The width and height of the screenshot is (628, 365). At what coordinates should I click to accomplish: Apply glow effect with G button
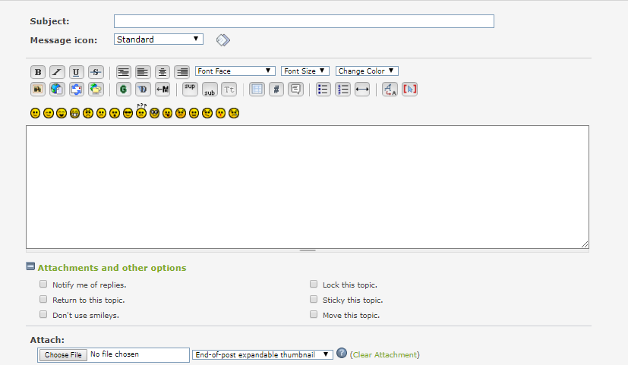[123, 90]
